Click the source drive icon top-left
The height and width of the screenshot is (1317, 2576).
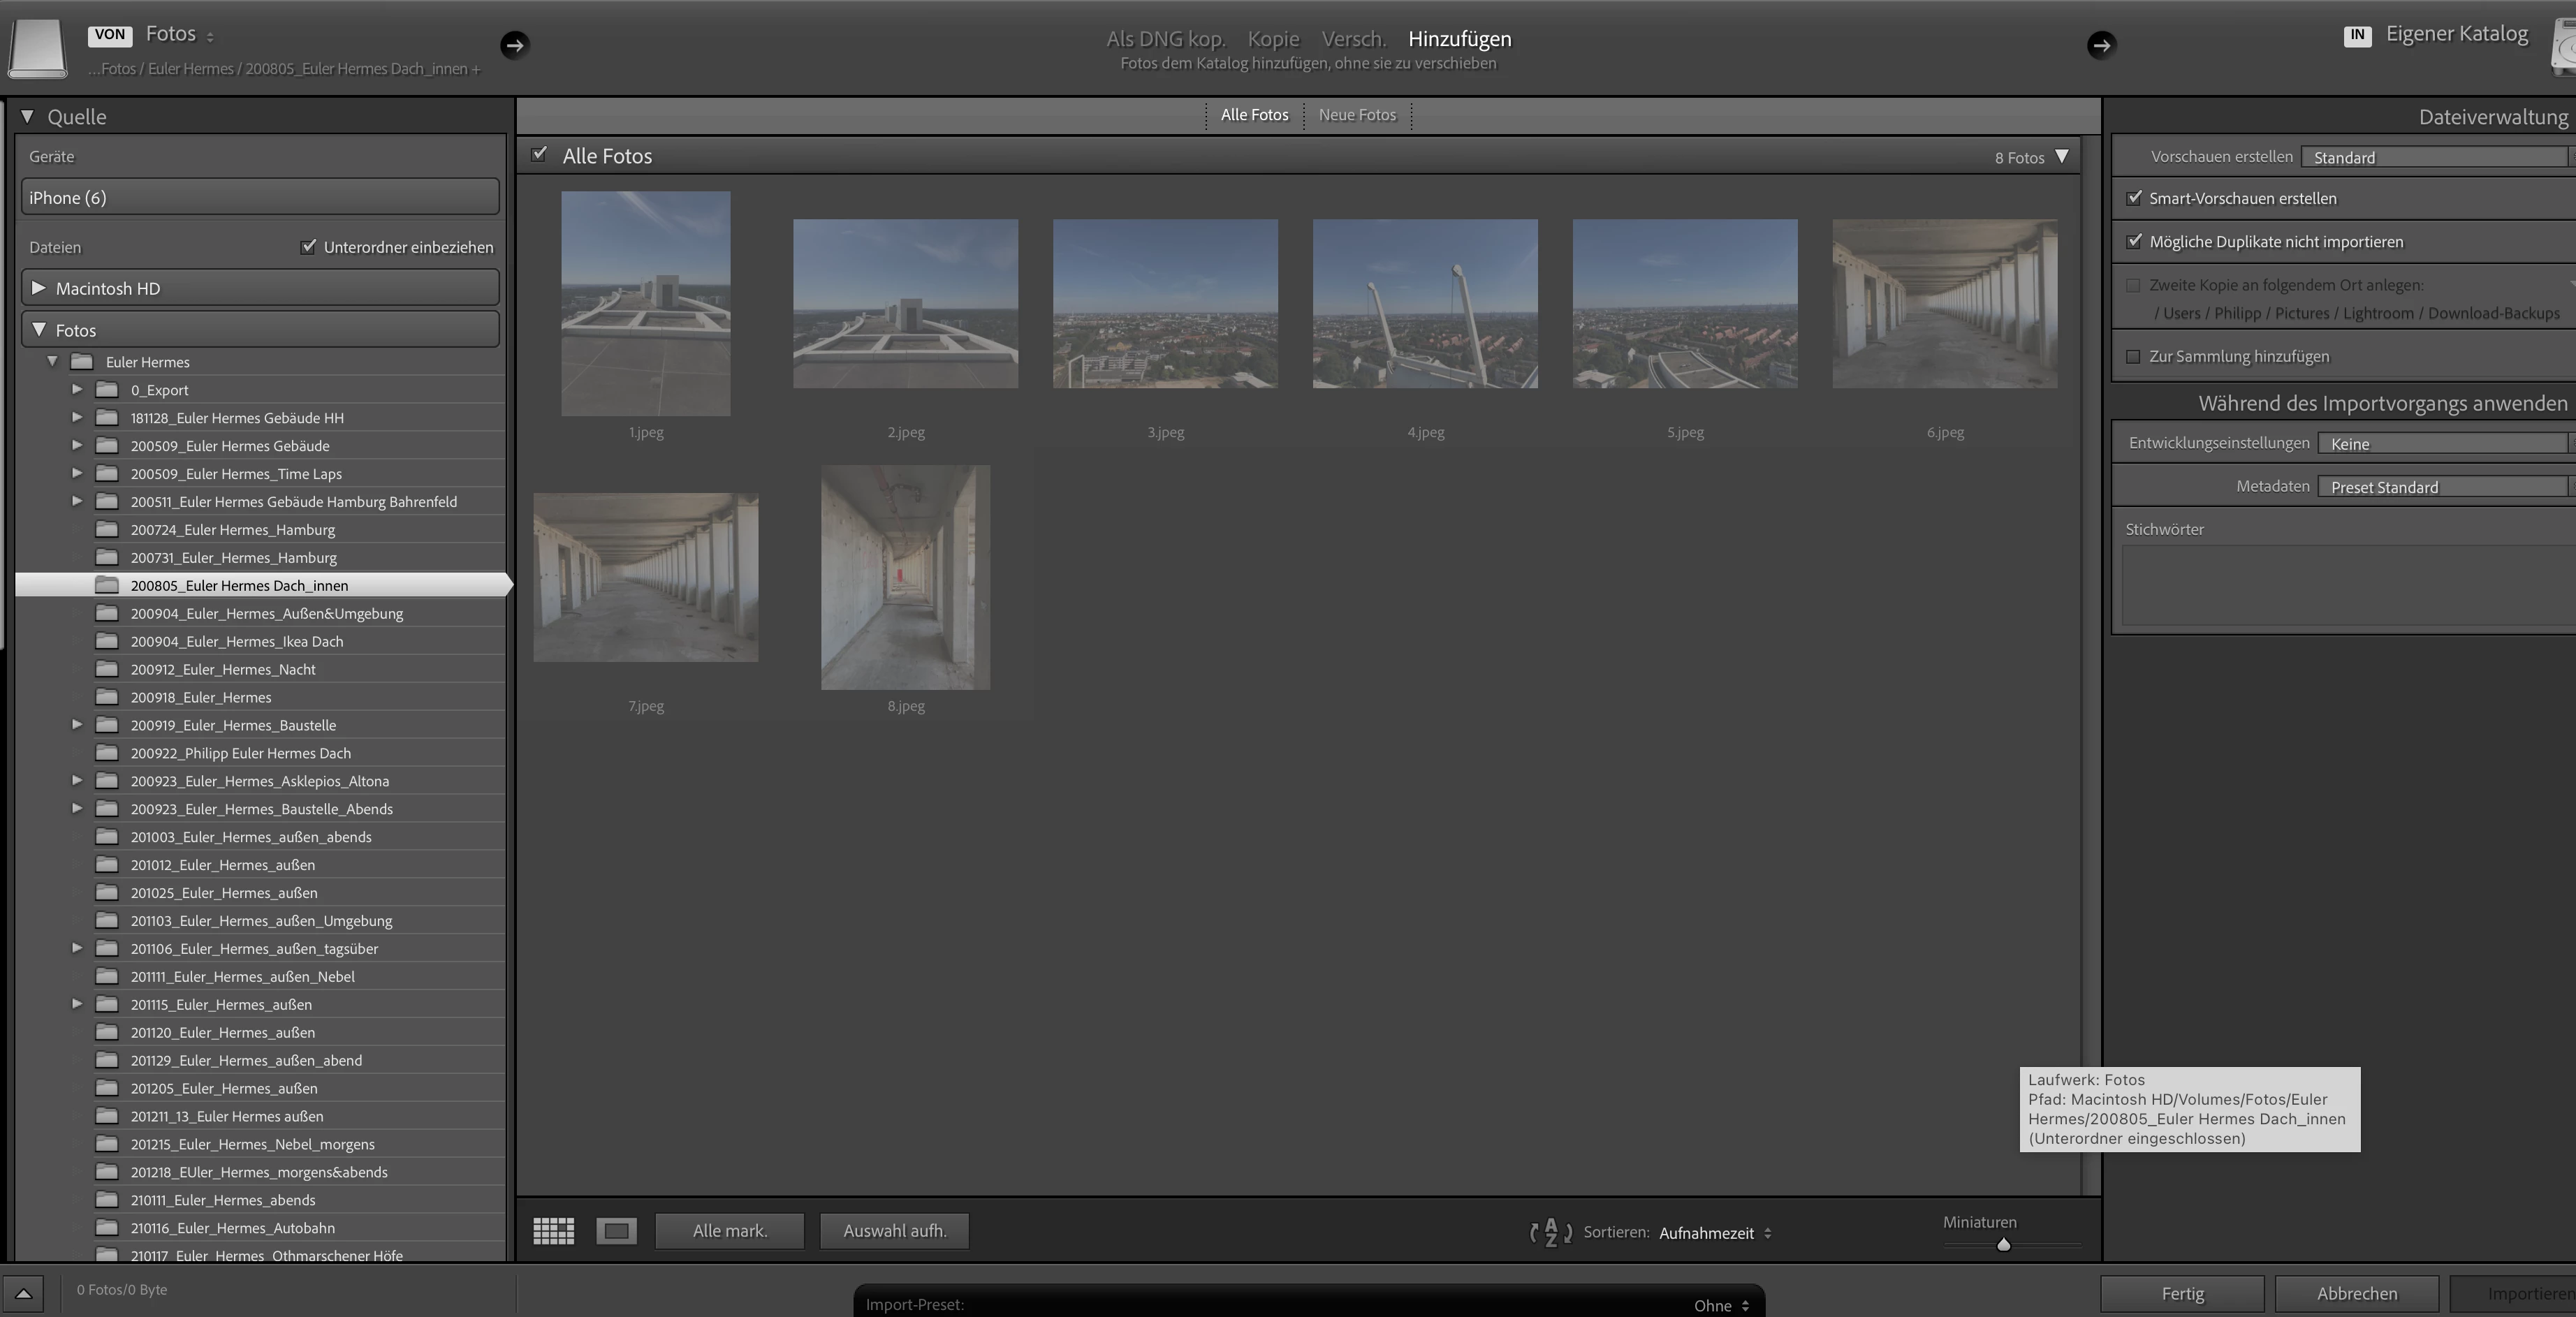coord(38,47)
